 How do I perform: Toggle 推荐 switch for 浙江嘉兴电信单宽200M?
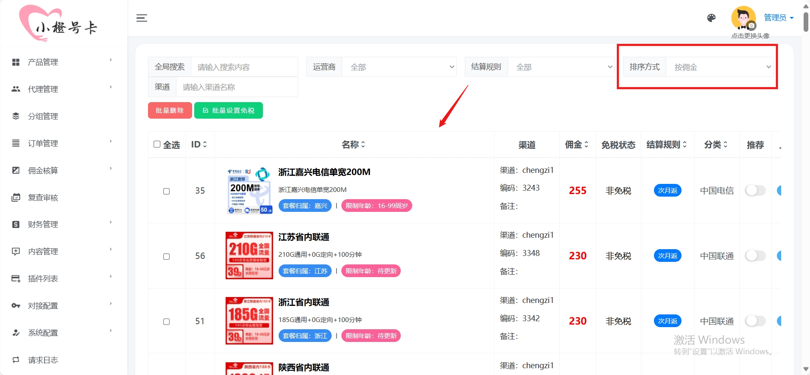click(755, 190)
